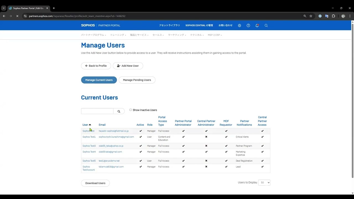
Task: Sort by Role column header
Action: (150, 125)
